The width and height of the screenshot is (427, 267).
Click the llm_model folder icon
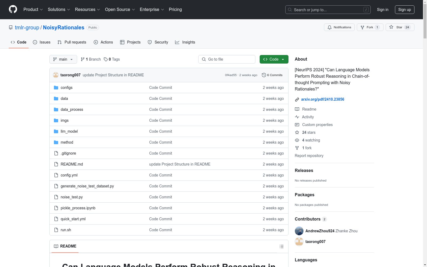coord(56,131)
